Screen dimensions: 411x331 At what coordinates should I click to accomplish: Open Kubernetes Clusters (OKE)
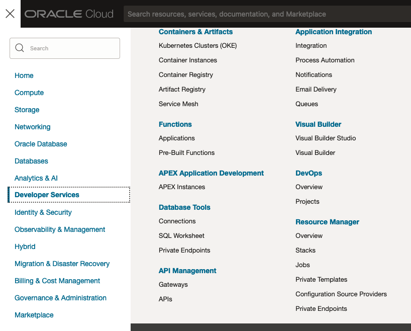tap(197, 45)
